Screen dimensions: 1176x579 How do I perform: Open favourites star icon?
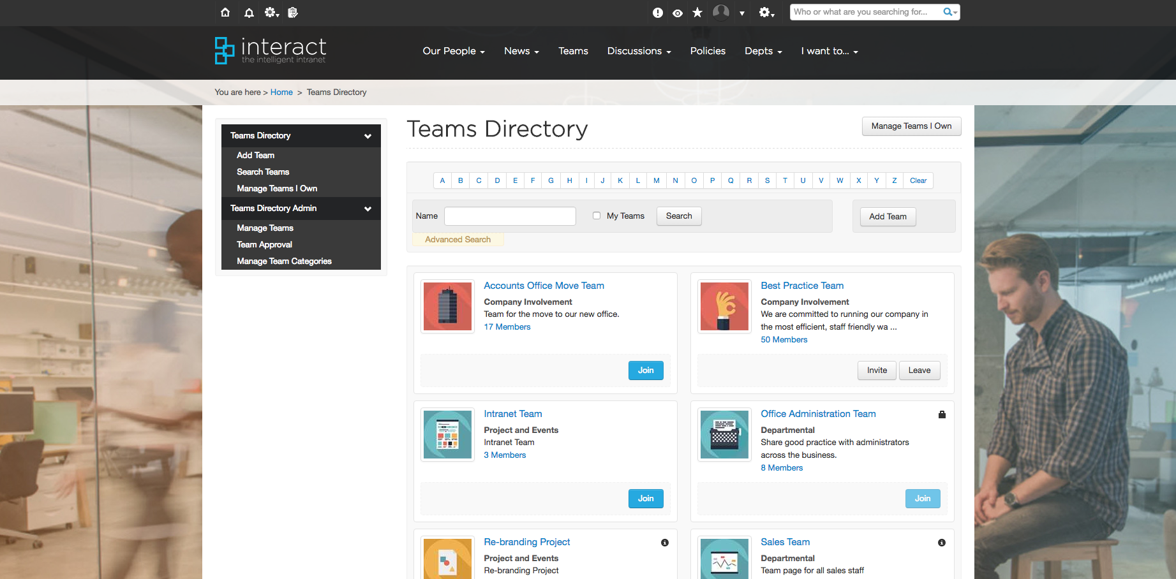(697, 12)
